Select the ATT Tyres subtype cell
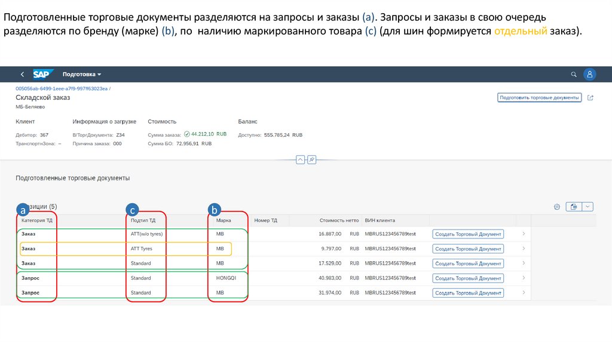Image resolution: width=612 pixels, height=343 pixels. [x=141, y=249]
